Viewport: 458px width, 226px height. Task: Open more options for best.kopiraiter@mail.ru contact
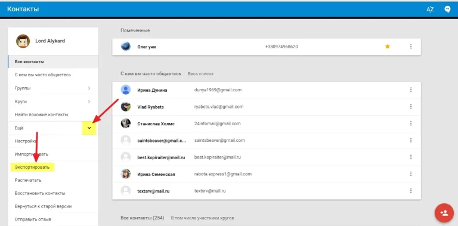pyautogui.click(x=411, y=157)
